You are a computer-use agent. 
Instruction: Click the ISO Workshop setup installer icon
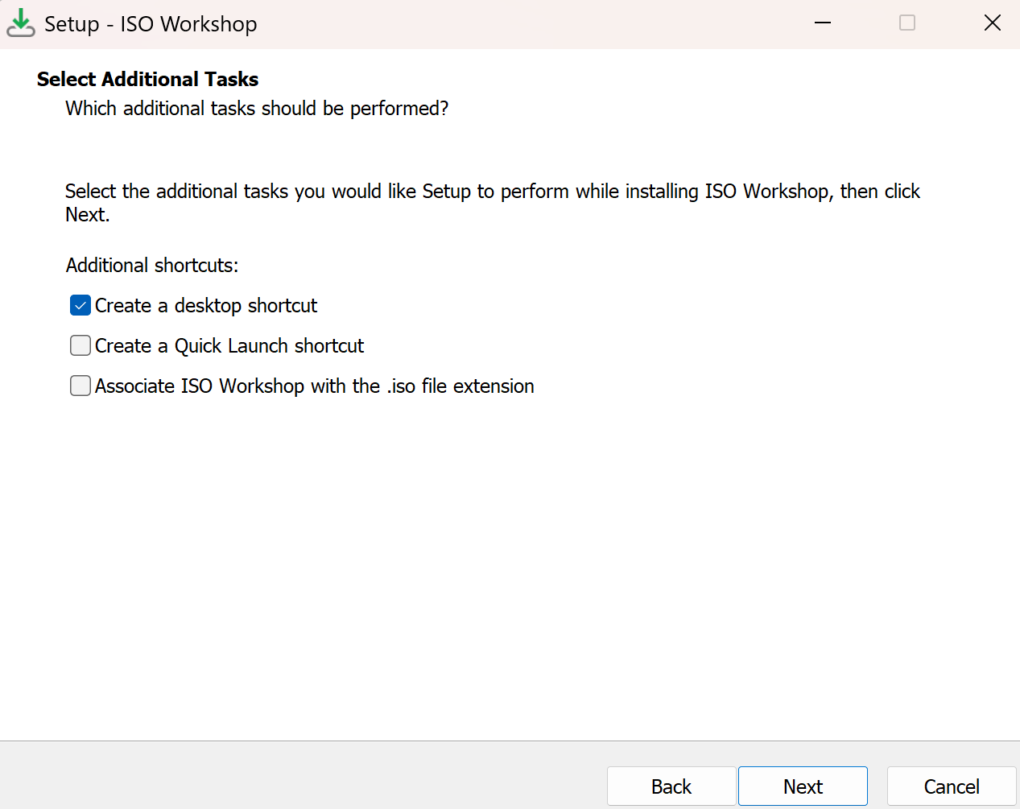point(20,23)
